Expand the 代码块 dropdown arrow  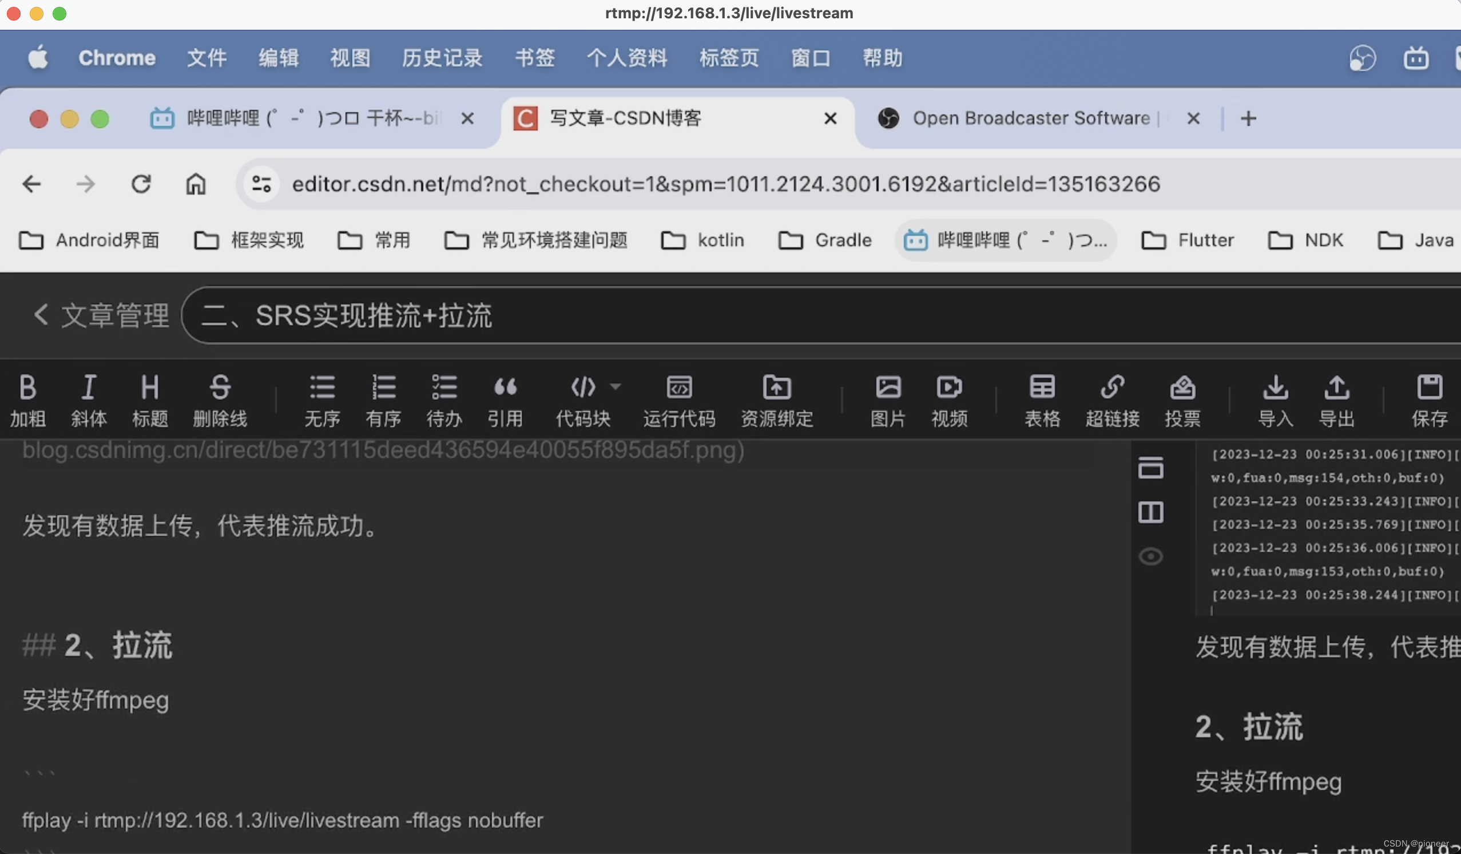click(615, 386)
